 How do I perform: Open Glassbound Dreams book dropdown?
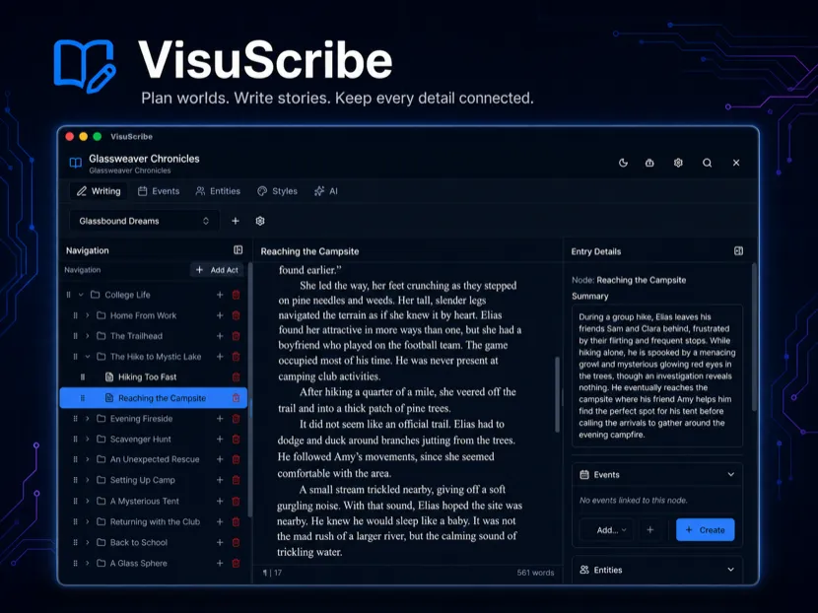pos(144,221)
